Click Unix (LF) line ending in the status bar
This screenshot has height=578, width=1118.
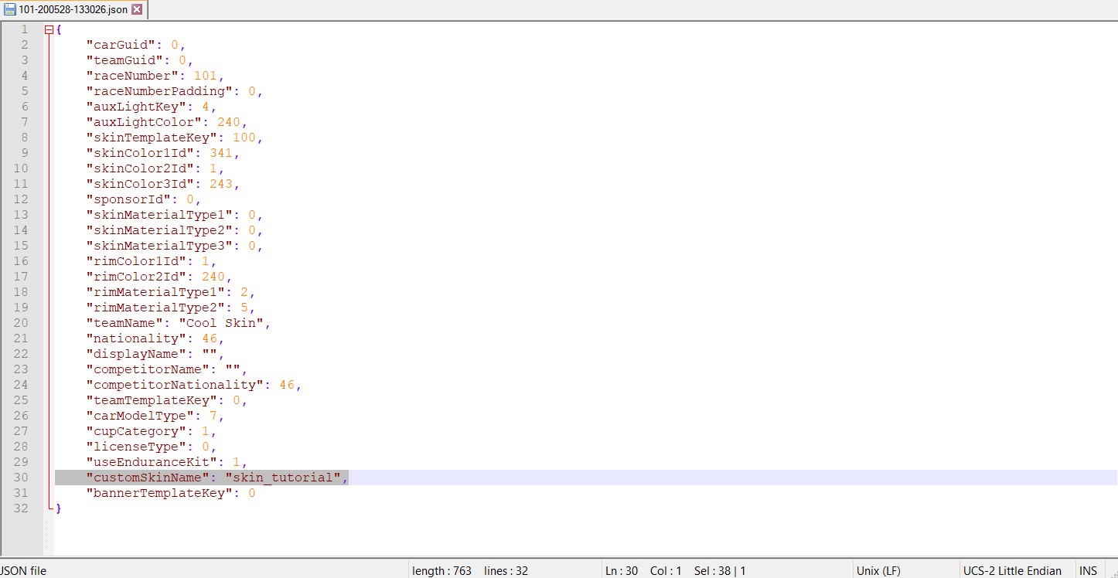[x=878, y=570]
